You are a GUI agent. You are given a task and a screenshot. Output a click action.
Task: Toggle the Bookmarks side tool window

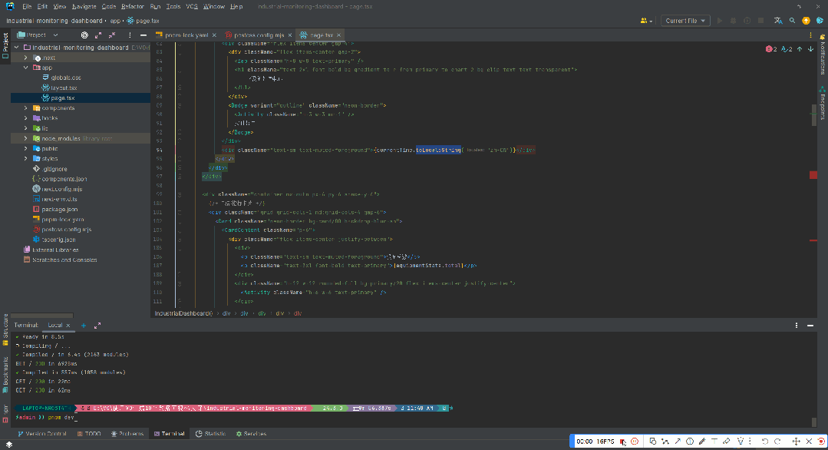tap(5, 375)
